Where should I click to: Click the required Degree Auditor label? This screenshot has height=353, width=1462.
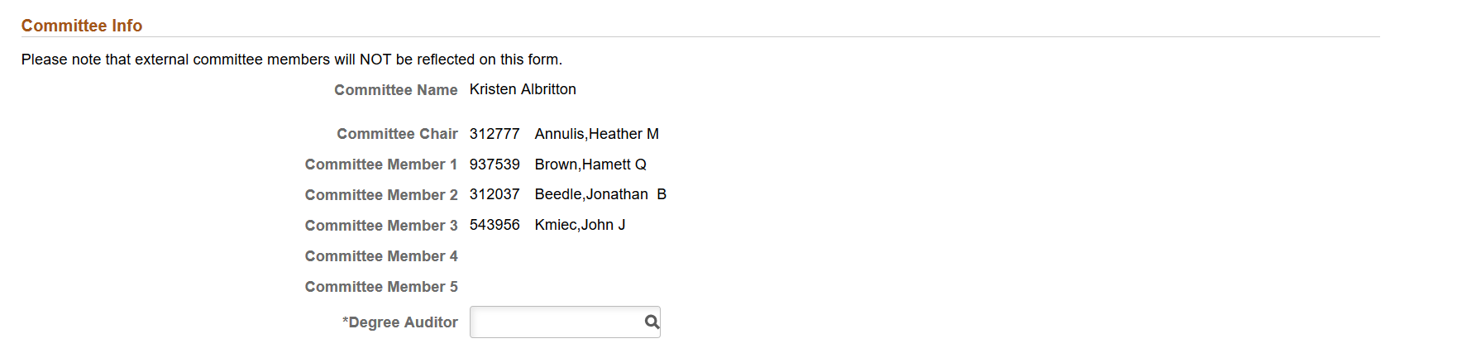pyautogui.click(x=400, y=322)
